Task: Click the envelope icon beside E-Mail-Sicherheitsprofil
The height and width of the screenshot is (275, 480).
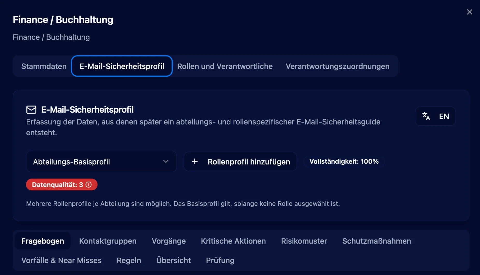Action: (x=31, y=109)
